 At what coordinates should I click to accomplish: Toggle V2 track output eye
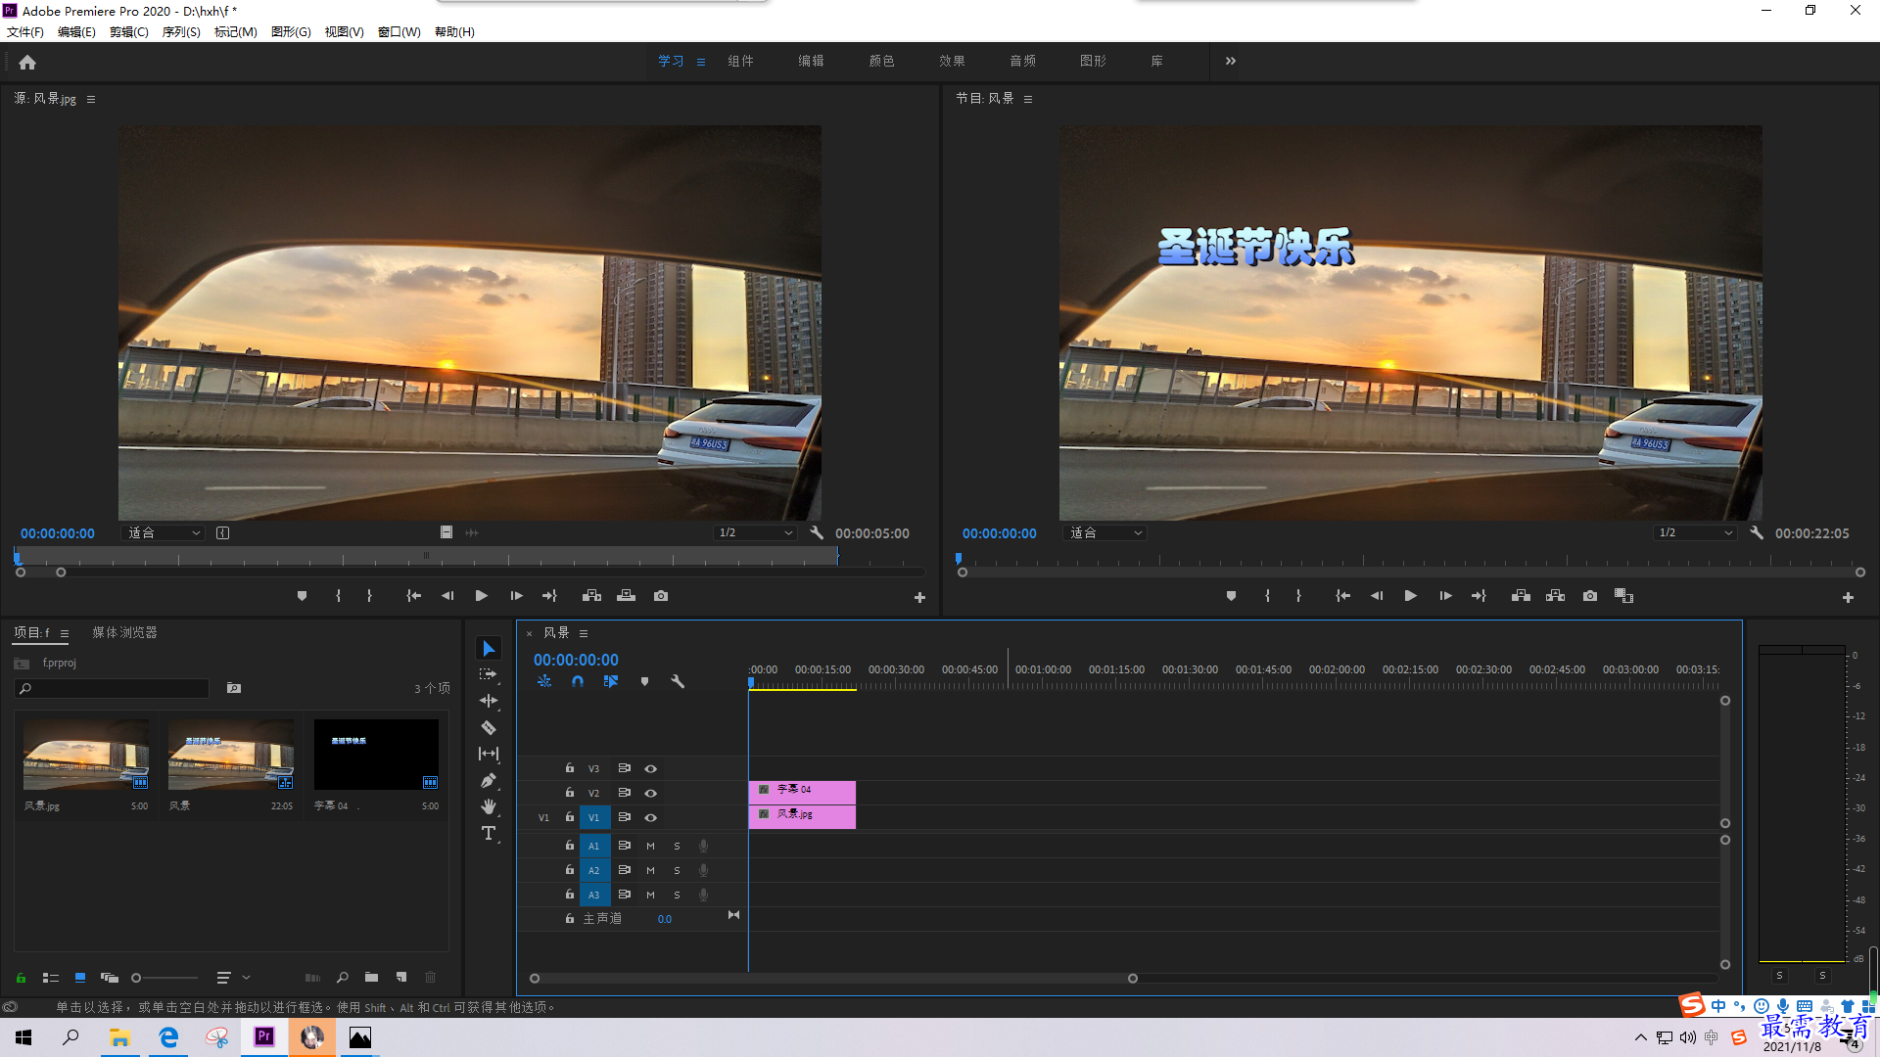click(x=650, y=794)
